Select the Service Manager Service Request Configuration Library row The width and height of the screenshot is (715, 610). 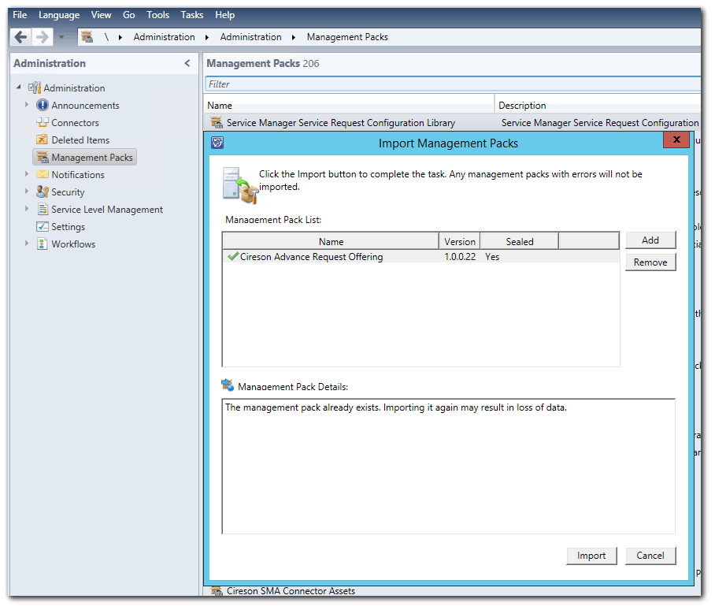pos(452,122)
